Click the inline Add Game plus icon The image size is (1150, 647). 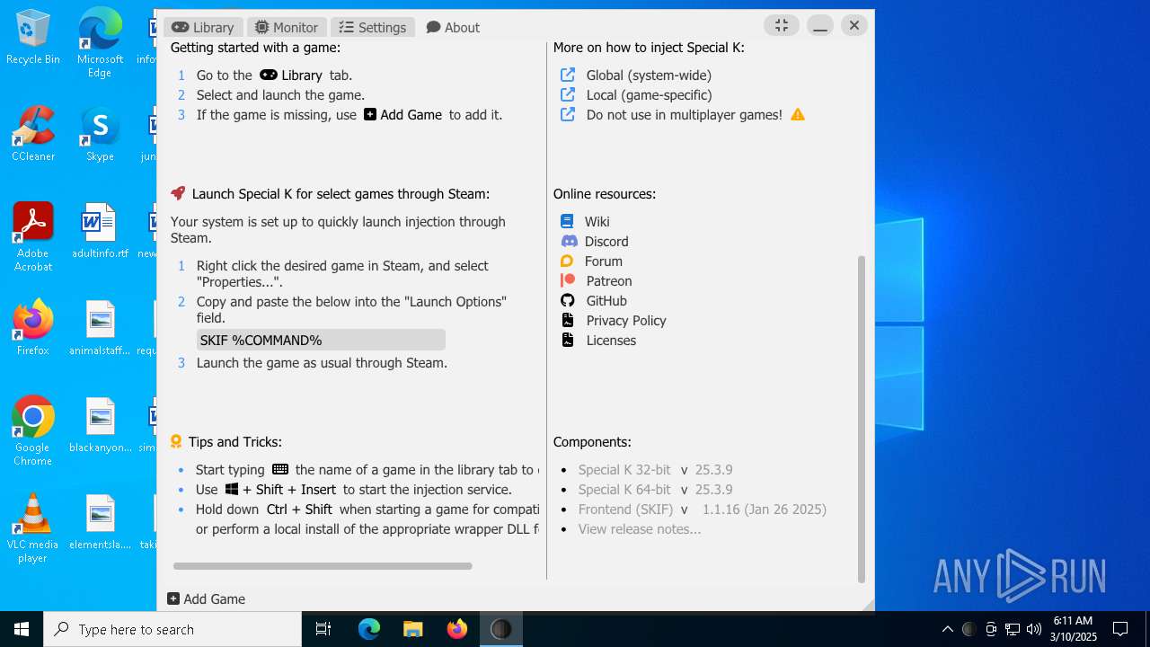pos(370,114)
